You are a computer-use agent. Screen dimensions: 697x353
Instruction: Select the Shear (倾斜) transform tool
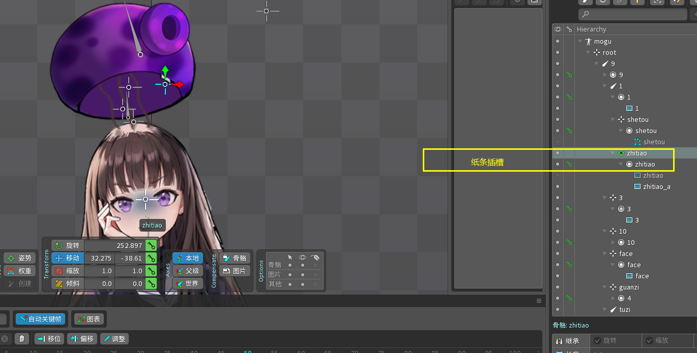(68, 283)
